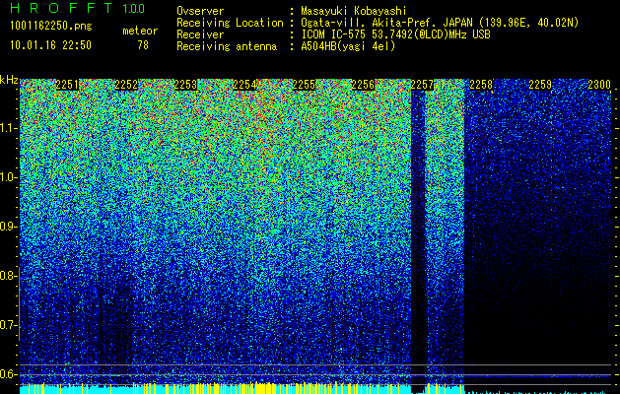
Task: Click the 2257 time marker
Action: tap(422, 85)
